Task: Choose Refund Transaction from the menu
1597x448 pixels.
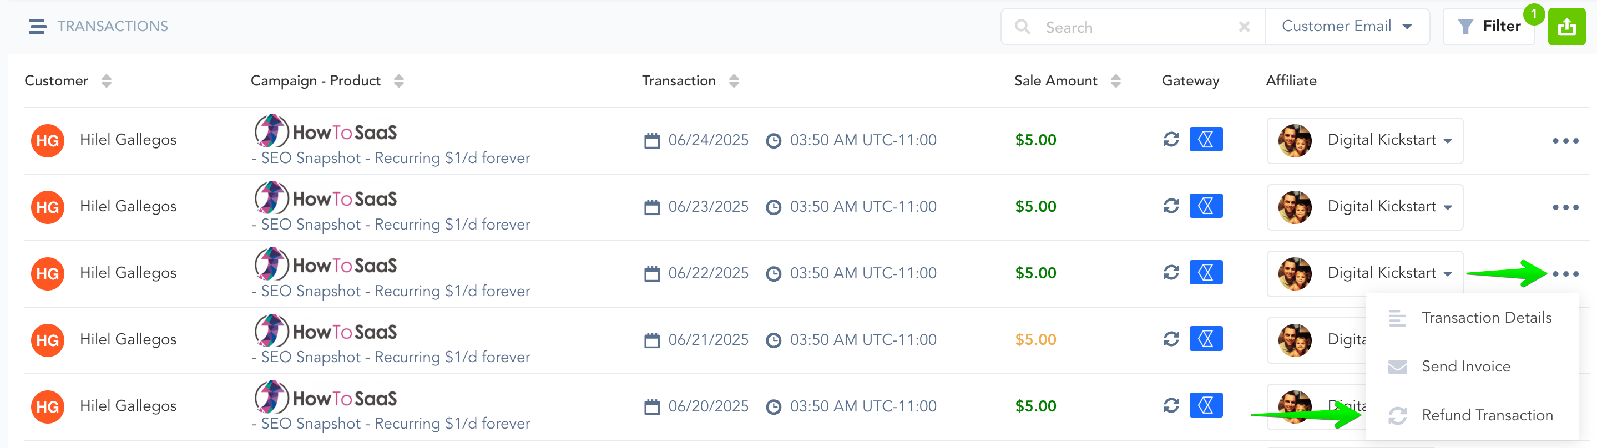Action: click(1487, 415)
